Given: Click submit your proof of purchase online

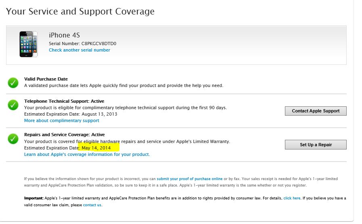Looking at the screenshot, I should coord(190,178).
